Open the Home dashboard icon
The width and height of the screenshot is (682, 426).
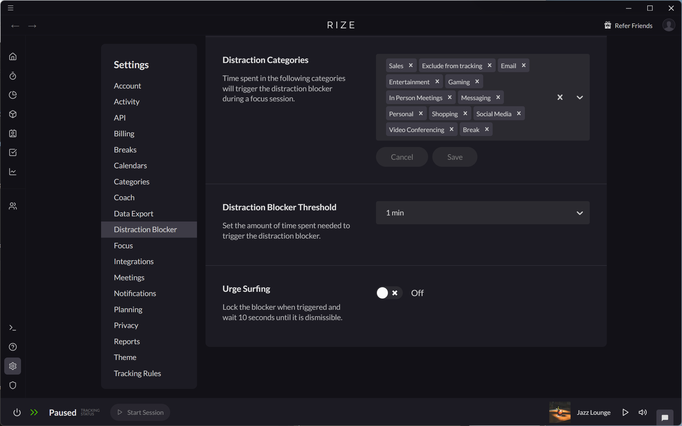13,57
